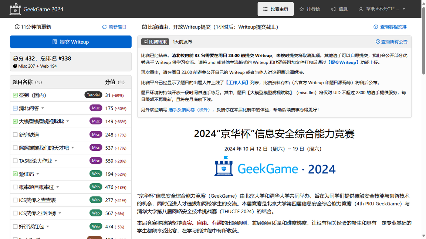
Task: Open the 新穷铁道 challenge
Action: [29, 135]
